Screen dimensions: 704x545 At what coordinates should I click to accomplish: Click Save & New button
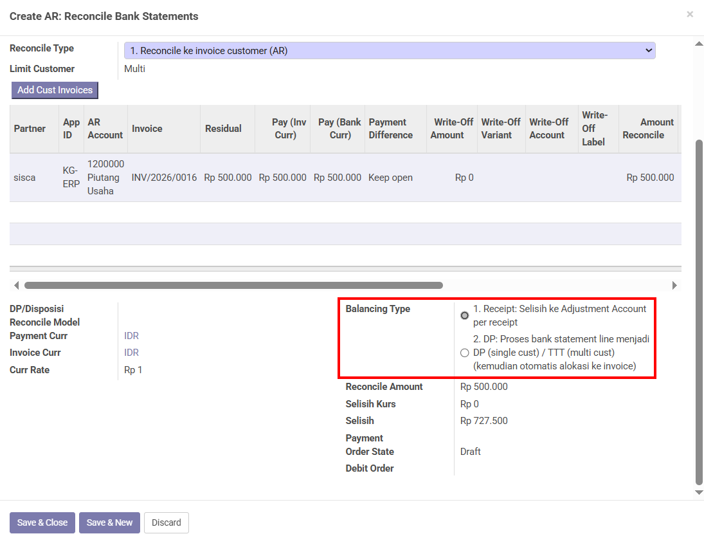coord(109,522)
